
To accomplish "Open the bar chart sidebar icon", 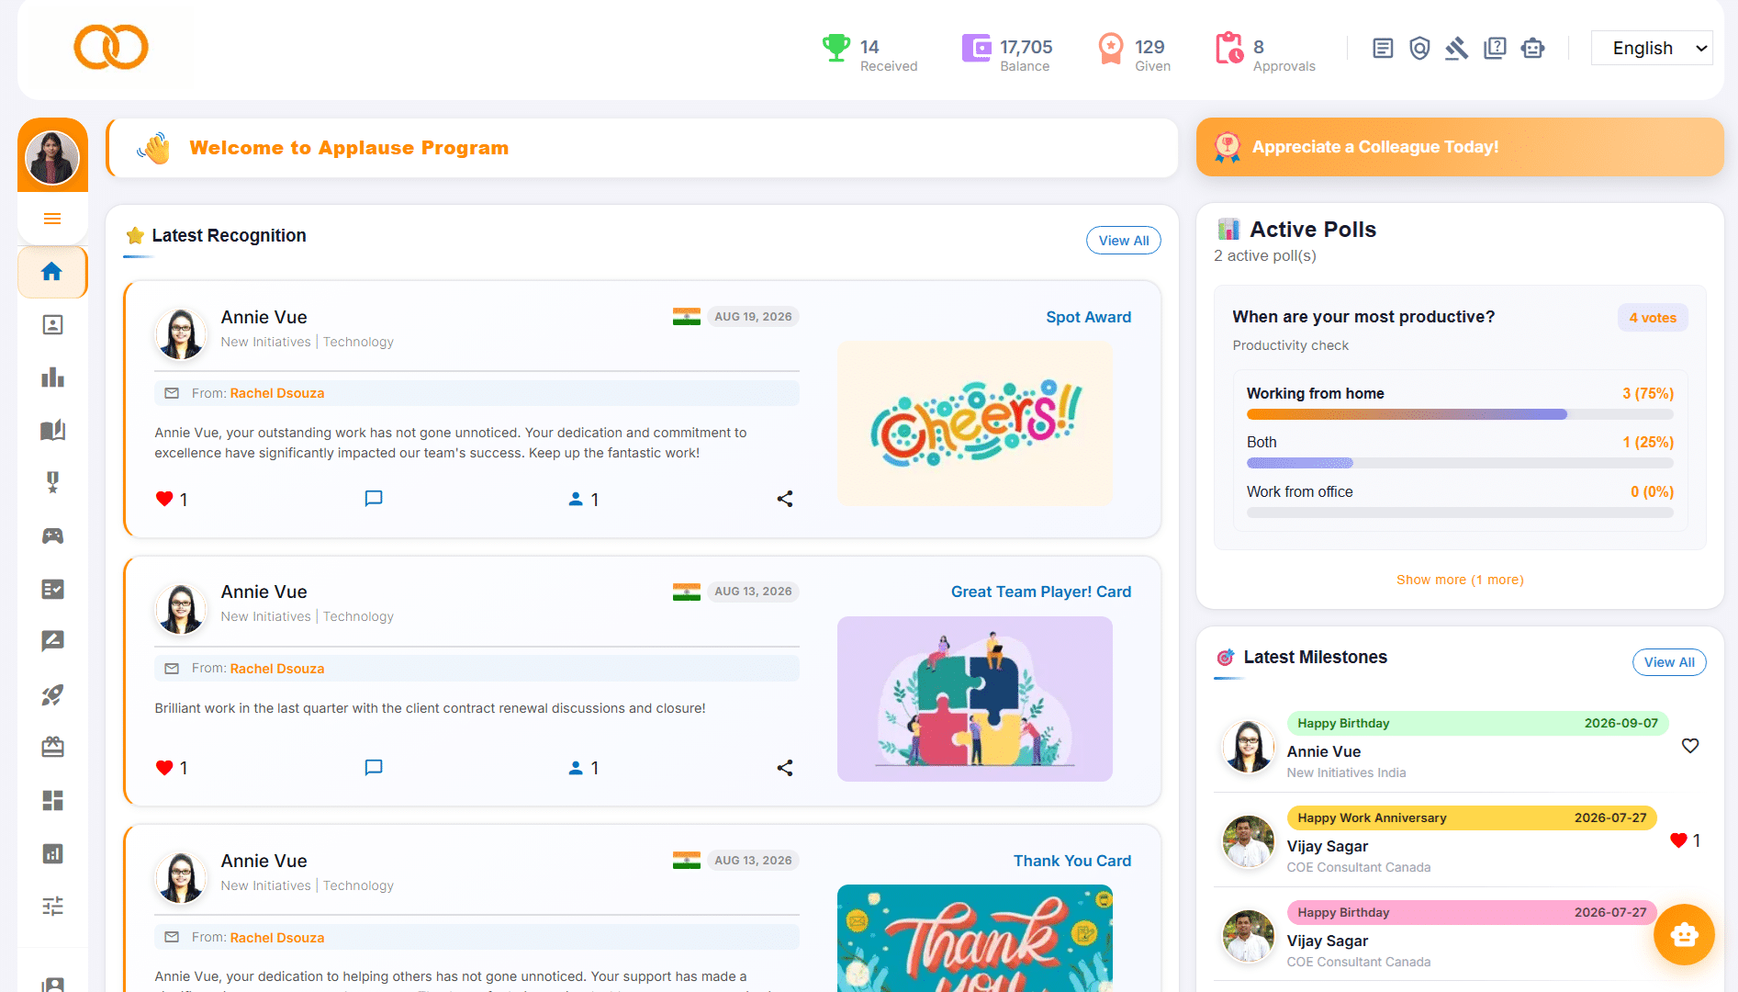I will pos(52,378).
